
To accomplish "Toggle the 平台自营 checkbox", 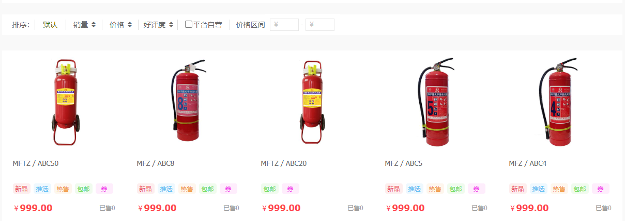I will [189, 24].
